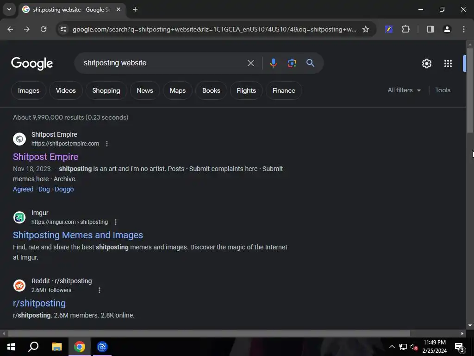Click the scroll-down arrow on scrollbar
Viewport: 474px width, 356px height.
470,325
